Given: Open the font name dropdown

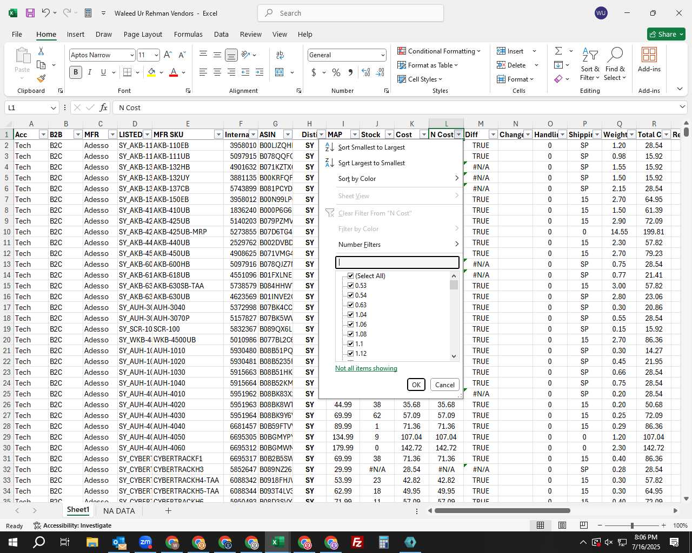Looking at the screenshot, I should click(131, 55).
